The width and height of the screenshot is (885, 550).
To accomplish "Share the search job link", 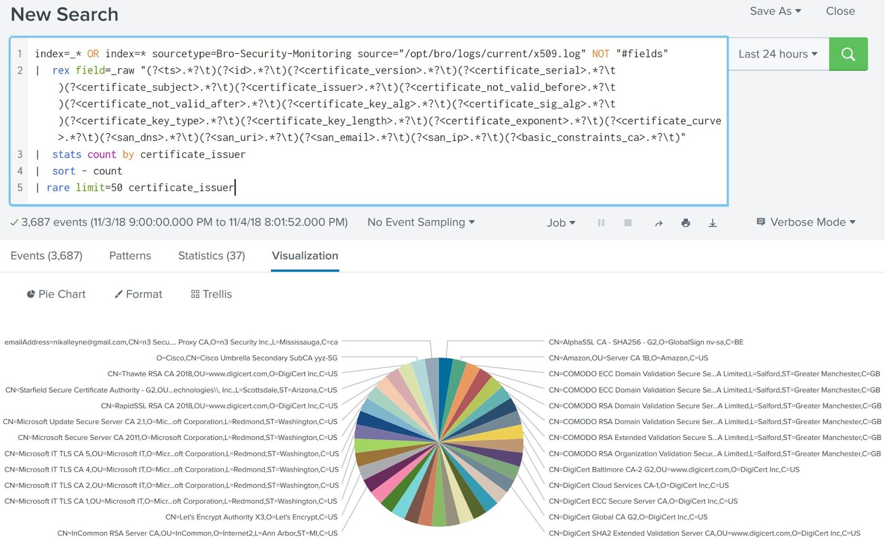I will pyautogui.click(x=659, y=222).
